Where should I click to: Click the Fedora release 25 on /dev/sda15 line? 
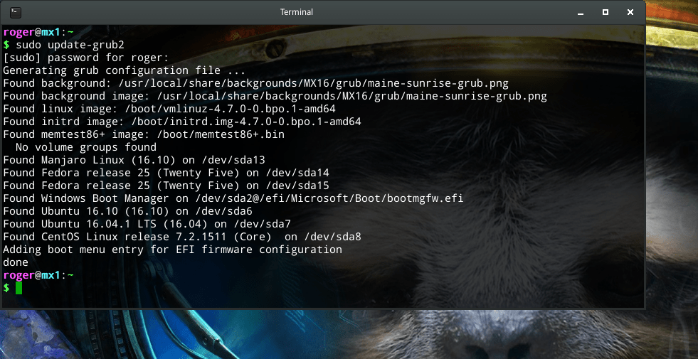point(166,186)
